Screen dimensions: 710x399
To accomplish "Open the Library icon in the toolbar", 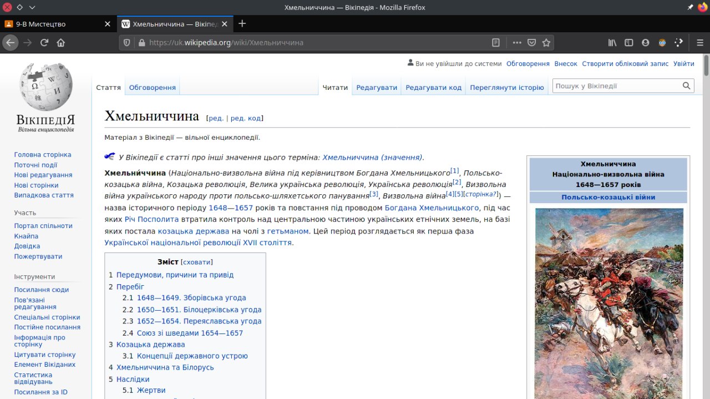I will 612,42.
